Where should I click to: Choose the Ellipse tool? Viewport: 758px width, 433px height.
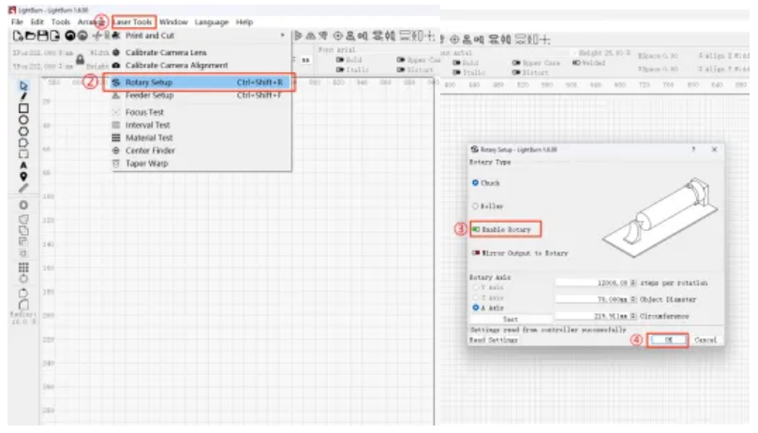23,120
